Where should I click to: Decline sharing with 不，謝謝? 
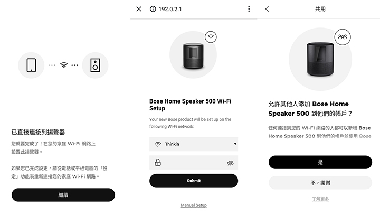click(x=320, y=183)
